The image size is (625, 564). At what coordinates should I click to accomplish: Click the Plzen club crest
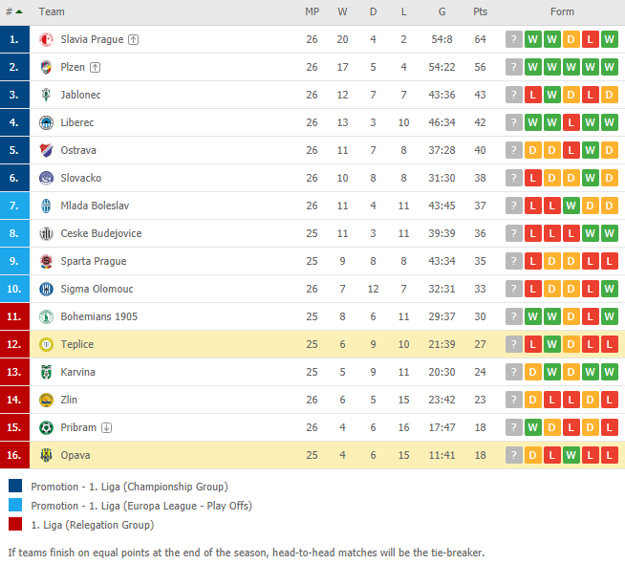(46, 67)
